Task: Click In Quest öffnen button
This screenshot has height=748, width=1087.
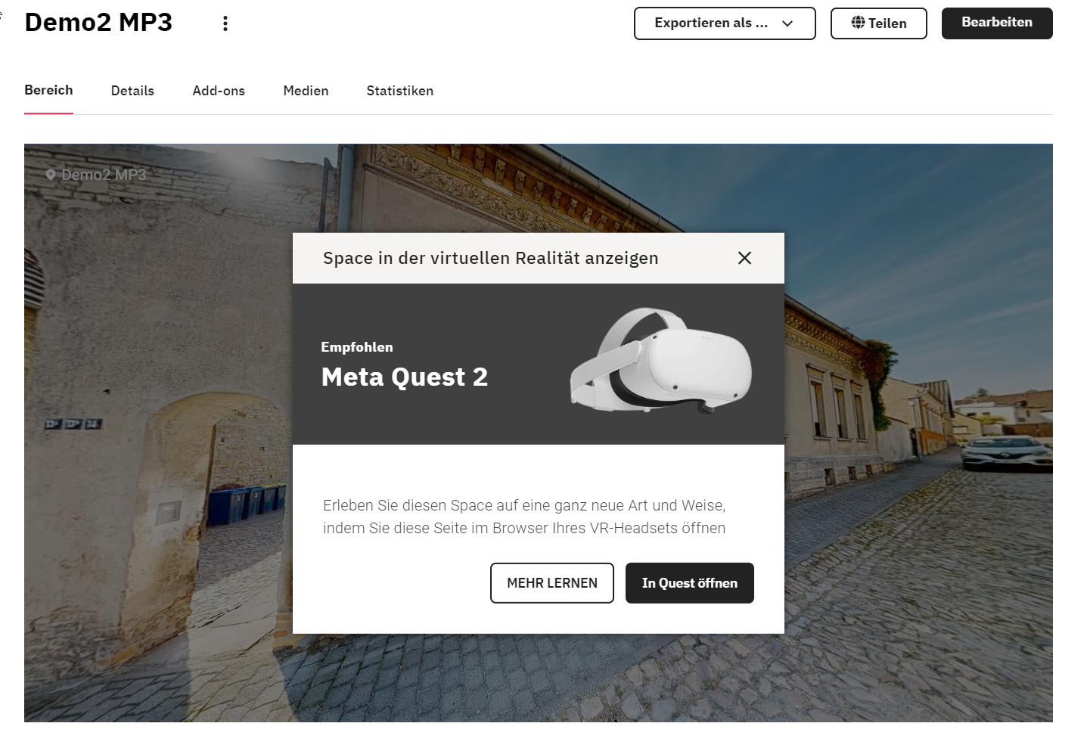Action: pyautogui.click(x=690, y=583)
